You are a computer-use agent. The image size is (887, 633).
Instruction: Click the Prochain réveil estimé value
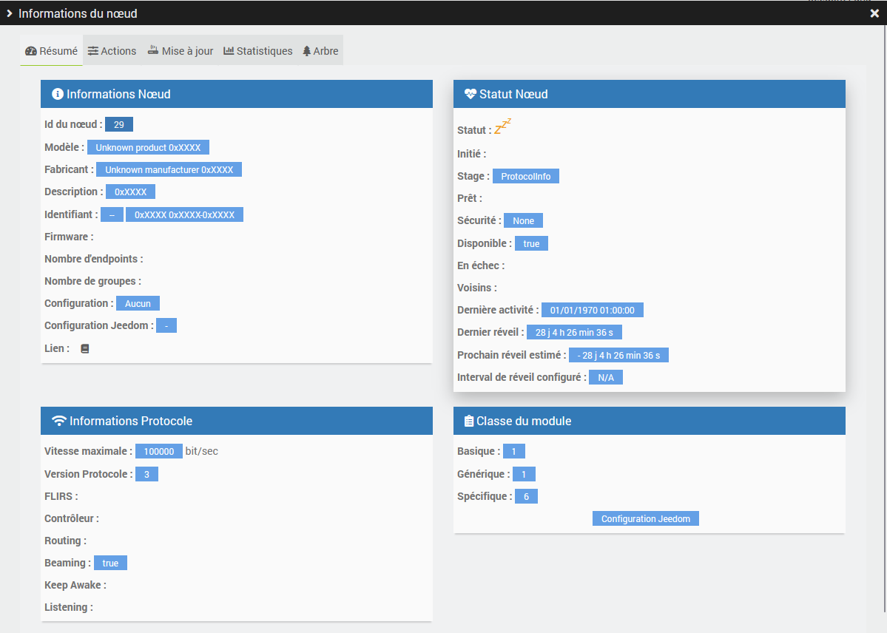618,355
